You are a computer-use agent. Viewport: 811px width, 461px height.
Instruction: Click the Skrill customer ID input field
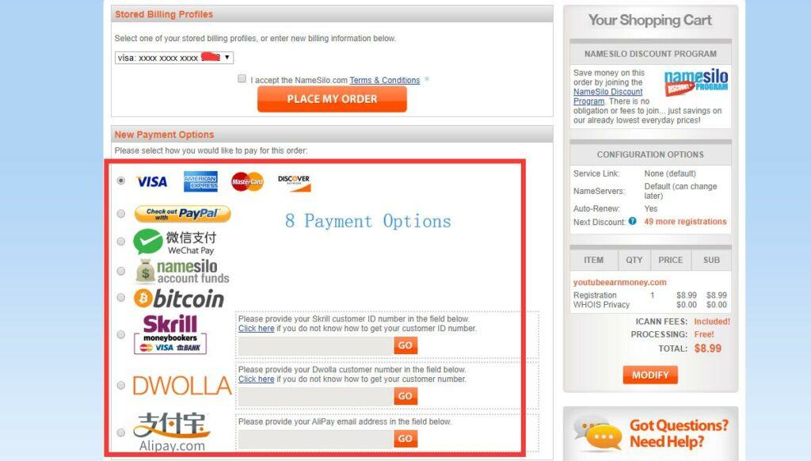(x=315, y=345)
